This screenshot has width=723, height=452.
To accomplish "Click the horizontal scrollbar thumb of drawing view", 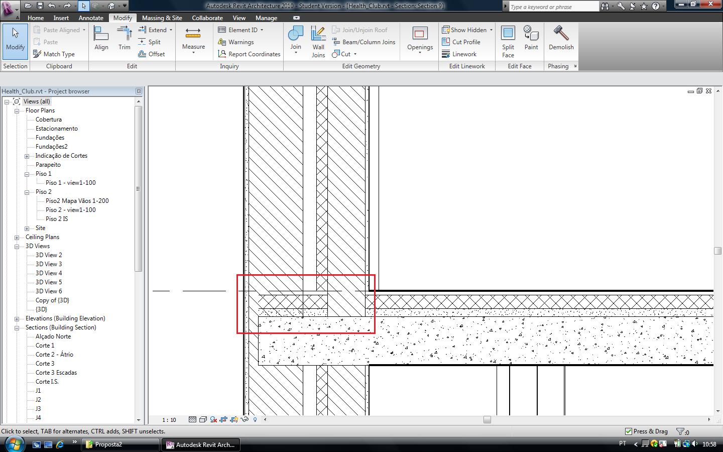I will [x=487, y=419].
